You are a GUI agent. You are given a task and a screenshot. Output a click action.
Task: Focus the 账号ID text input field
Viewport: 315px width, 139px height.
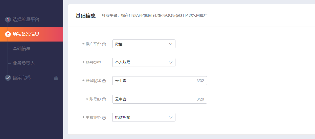pyautogui.click(x=154, y=99)
